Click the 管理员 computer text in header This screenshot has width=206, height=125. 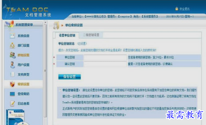click(x=120, y=17)
